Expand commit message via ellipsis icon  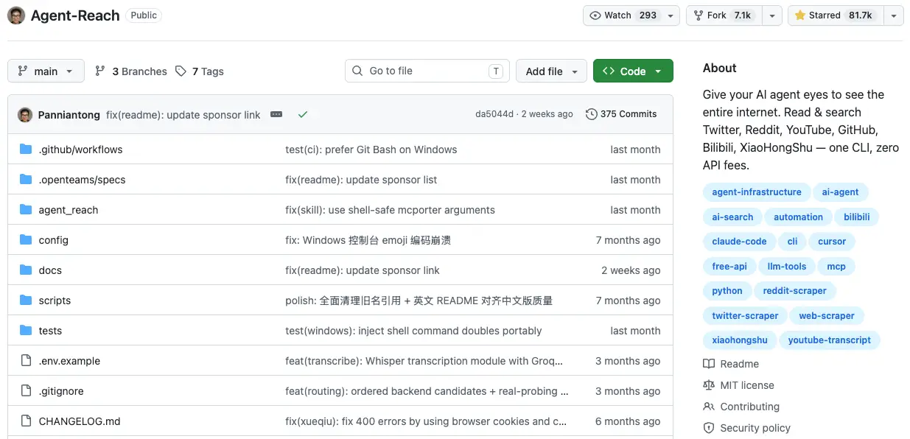[x=276, y=114]
